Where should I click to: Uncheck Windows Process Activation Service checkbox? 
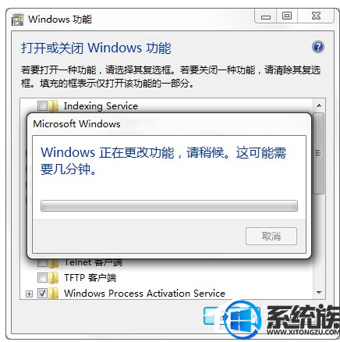coord(42,294)
